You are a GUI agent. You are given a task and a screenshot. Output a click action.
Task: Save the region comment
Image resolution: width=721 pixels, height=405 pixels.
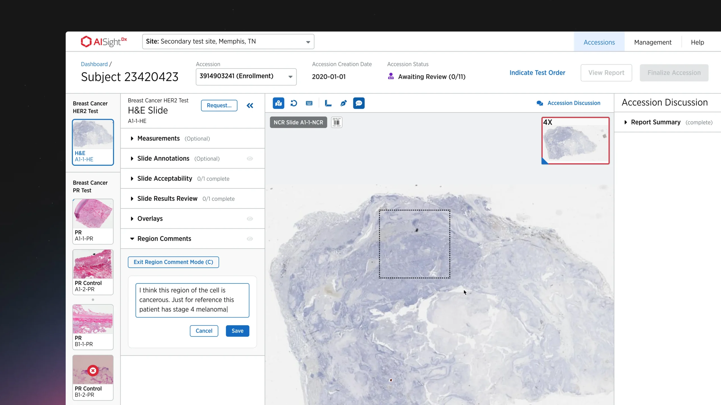click(x=237, y=331)
